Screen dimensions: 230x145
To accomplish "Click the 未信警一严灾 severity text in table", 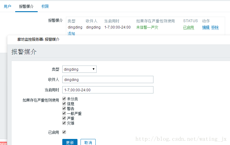I will click(x=147, y=27).
